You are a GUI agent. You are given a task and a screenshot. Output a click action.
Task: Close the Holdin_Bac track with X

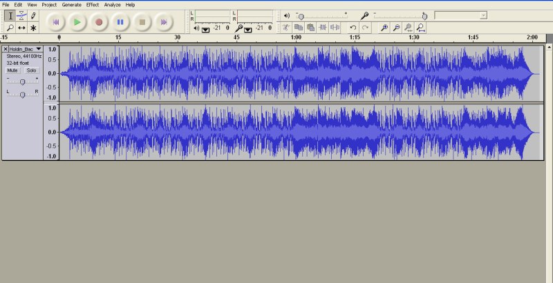6,49
